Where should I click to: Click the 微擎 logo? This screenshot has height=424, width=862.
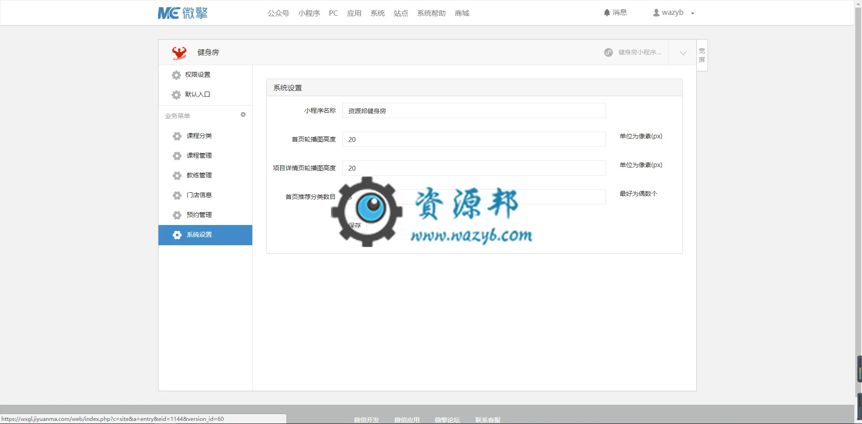183,13
